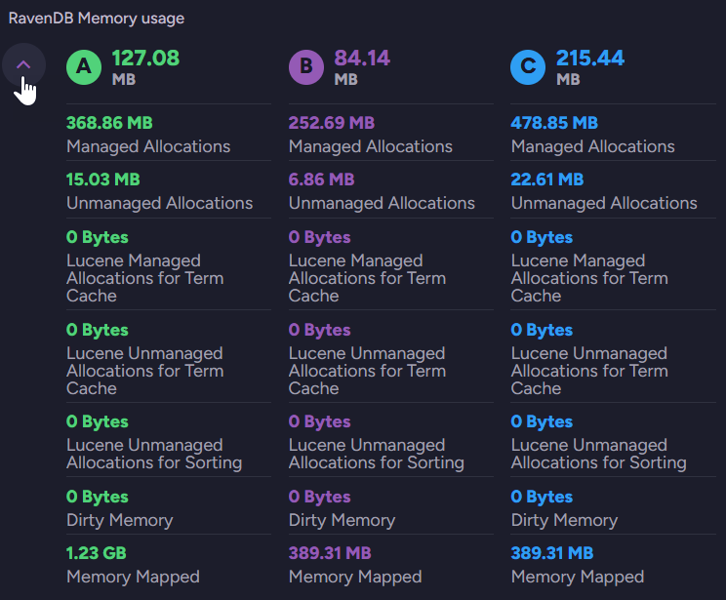Click node C's Lucene Unmanaged Sorting label
Screen dimensions: 726x600
[599, 454]
